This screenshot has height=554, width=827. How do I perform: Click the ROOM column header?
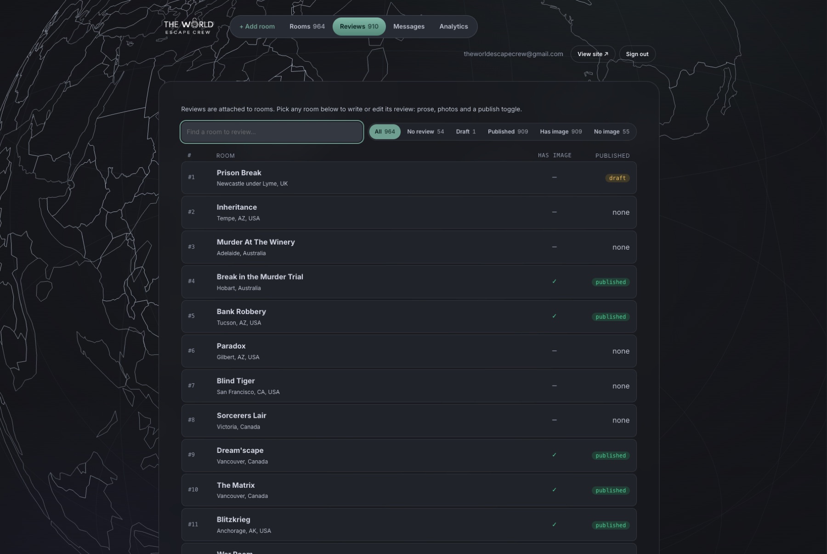click(225, 156)
